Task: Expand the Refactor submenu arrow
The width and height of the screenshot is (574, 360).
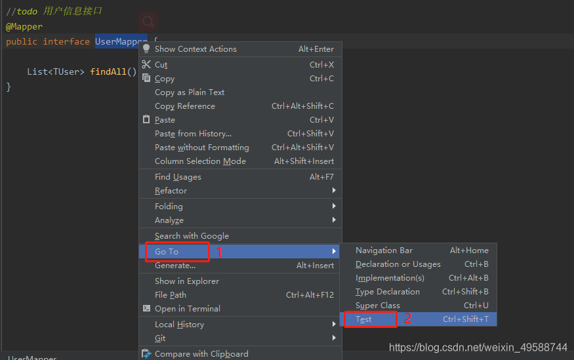Action: (334, 190)
